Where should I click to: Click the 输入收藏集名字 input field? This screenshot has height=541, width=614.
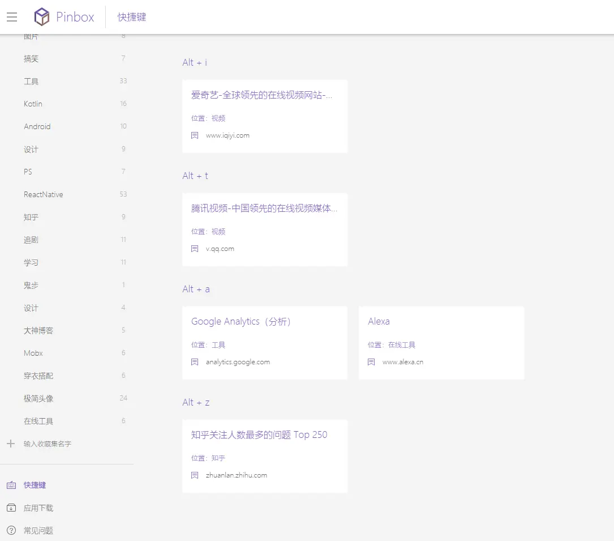pos(47,444)
